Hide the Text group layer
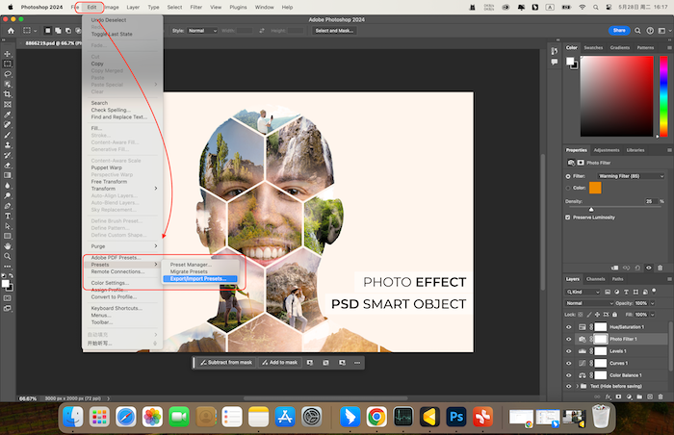674x435 pixels. (x=569, y=386)
